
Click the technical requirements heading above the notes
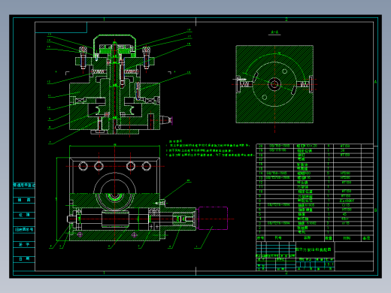pos(176,141)
